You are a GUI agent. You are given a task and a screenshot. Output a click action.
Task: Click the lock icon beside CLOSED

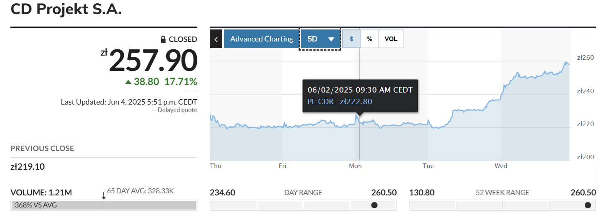pos(164,39)
